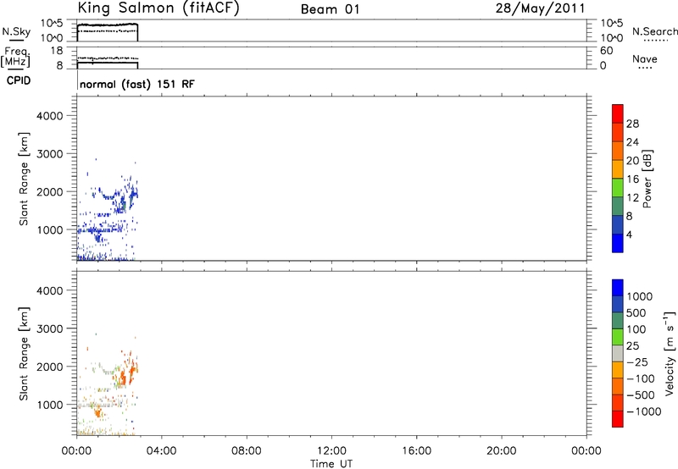The image size is (678, 469).
Task: Click the '20:00' time axis tick label
Action: (x=501, y=451)
